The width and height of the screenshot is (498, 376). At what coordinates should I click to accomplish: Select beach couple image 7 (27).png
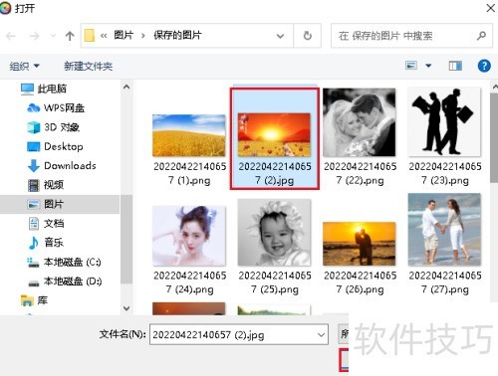[x=444, y=245]
